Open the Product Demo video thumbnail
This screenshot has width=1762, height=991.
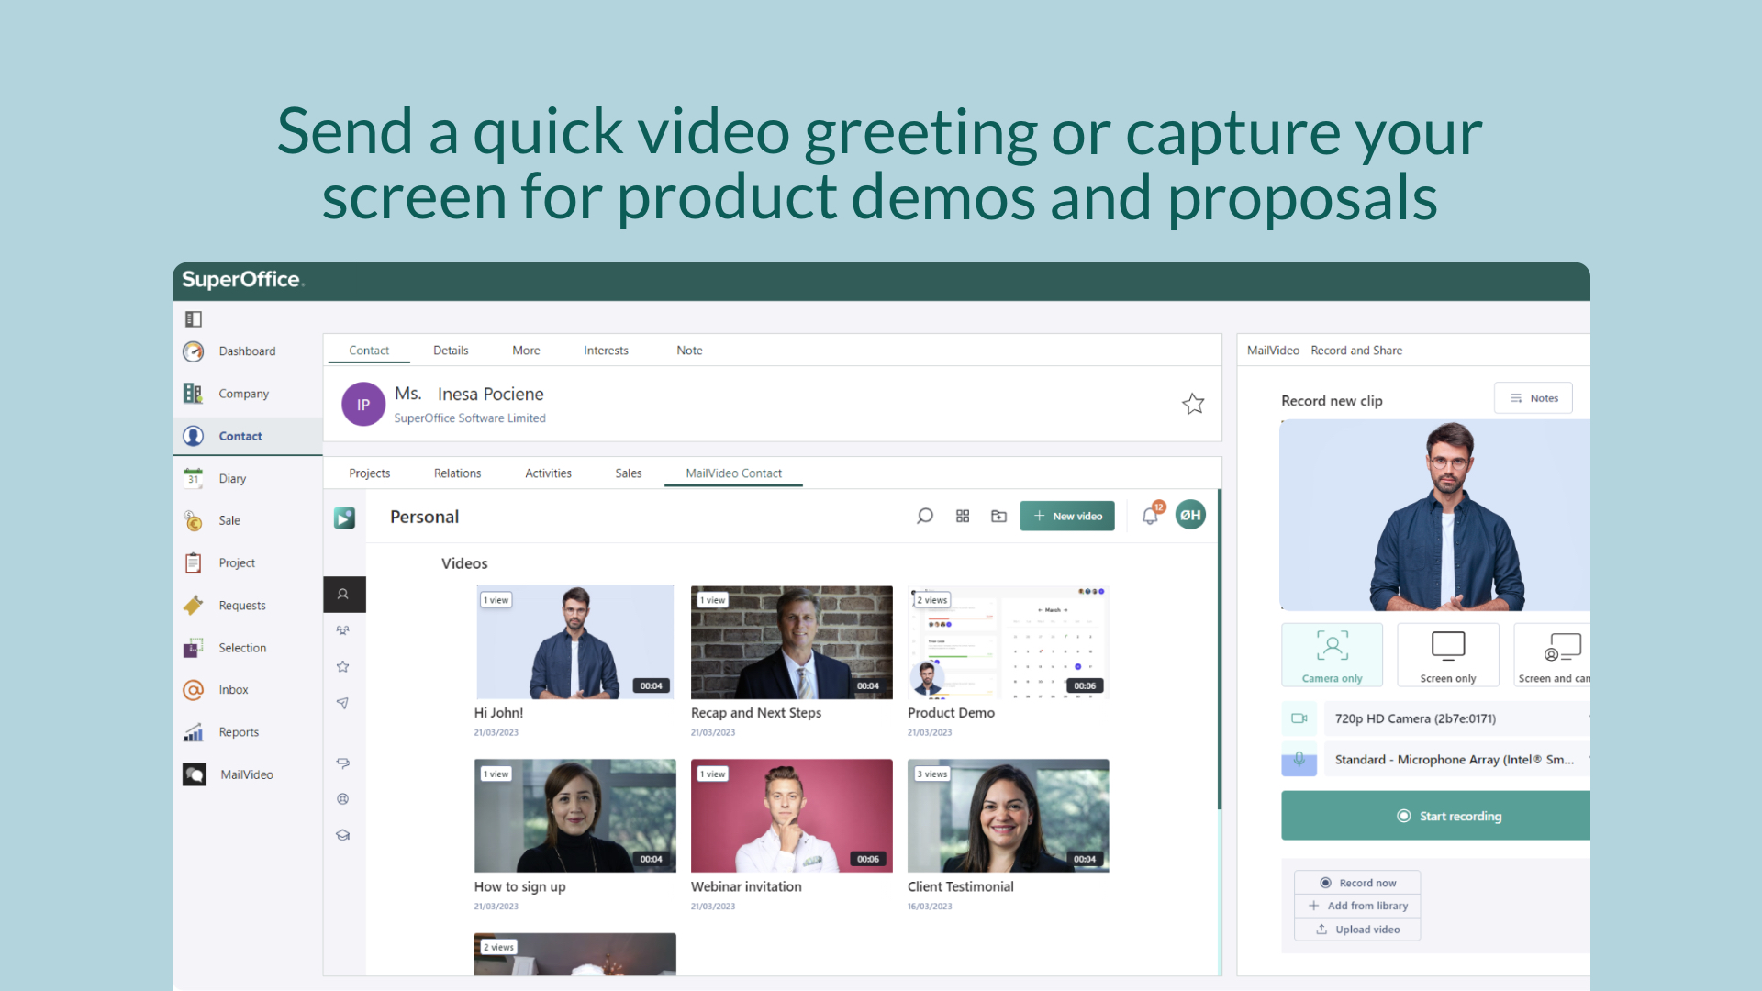[1008, 642]
